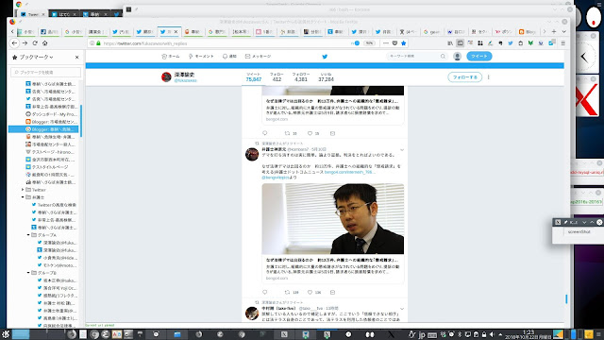
Task: Open the profile avatar menu beside the ツイート button
Action: pos(457,57)
